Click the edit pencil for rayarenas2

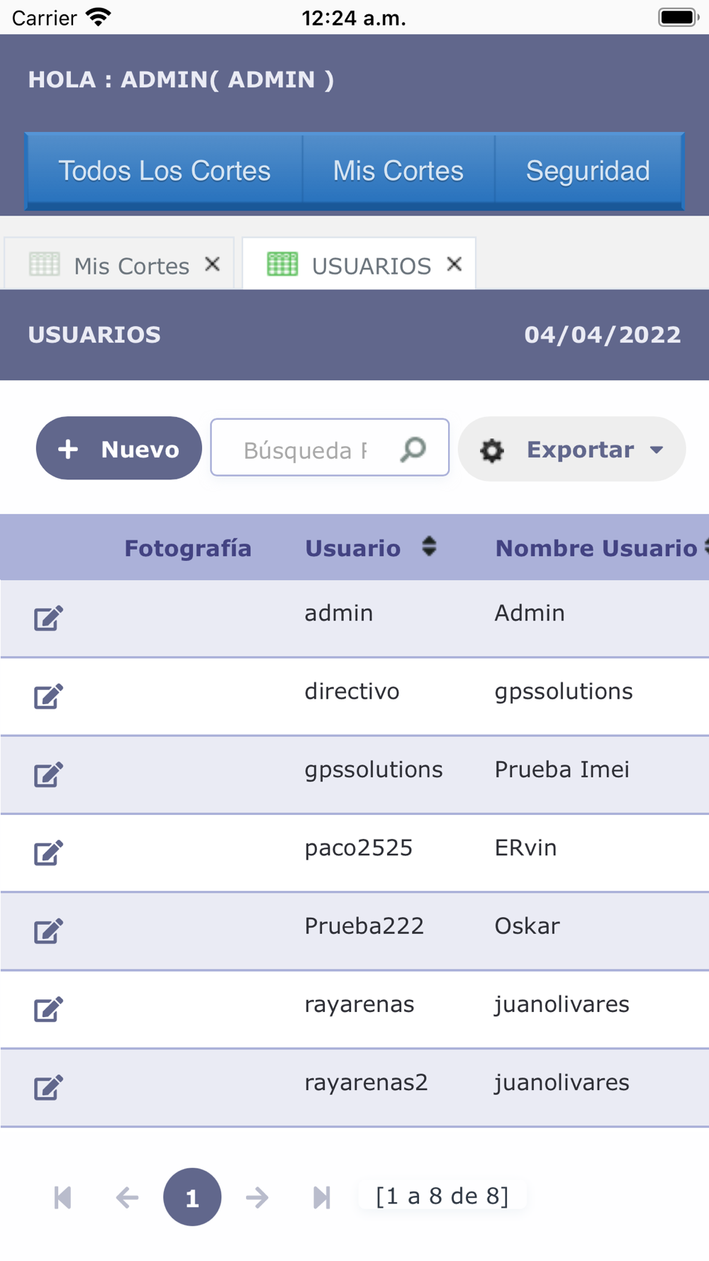pyautogui.click(x=48, y=1087)
